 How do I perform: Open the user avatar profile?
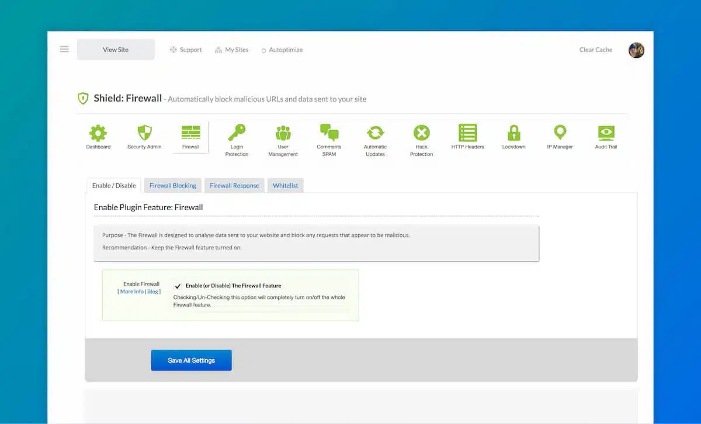[636, 50]
